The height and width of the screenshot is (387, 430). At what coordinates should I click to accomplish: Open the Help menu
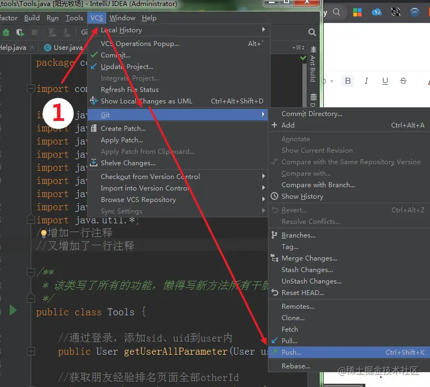tap(149, 18)
